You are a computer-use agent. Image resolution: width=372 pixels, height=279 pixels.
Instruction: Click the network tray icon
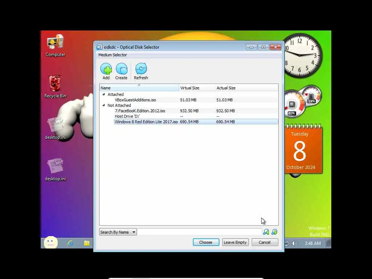(287, 243)
